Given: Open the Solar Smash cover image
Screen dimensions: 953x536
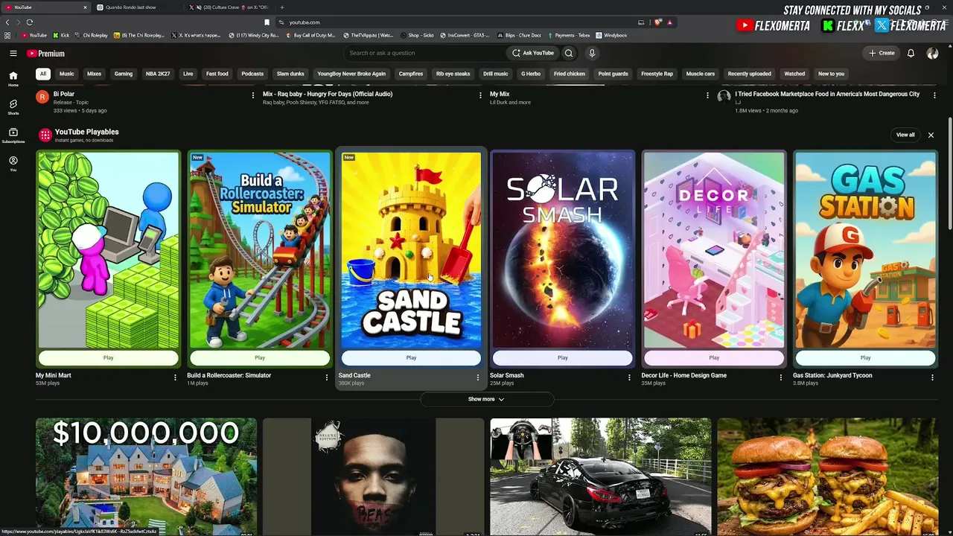Looking at the screenshot, I should coord(563,249).
